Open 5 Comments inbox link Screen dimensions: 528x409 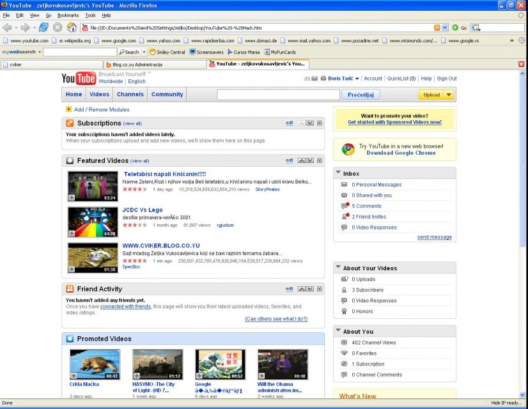tap(366, 206)
